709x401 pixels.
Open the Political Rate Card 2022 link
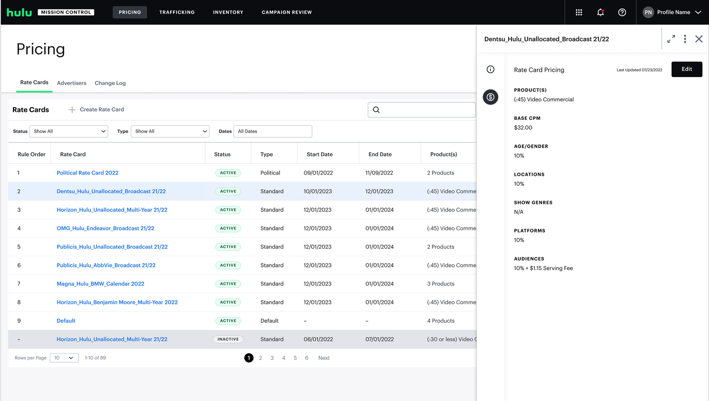[87, 173]
